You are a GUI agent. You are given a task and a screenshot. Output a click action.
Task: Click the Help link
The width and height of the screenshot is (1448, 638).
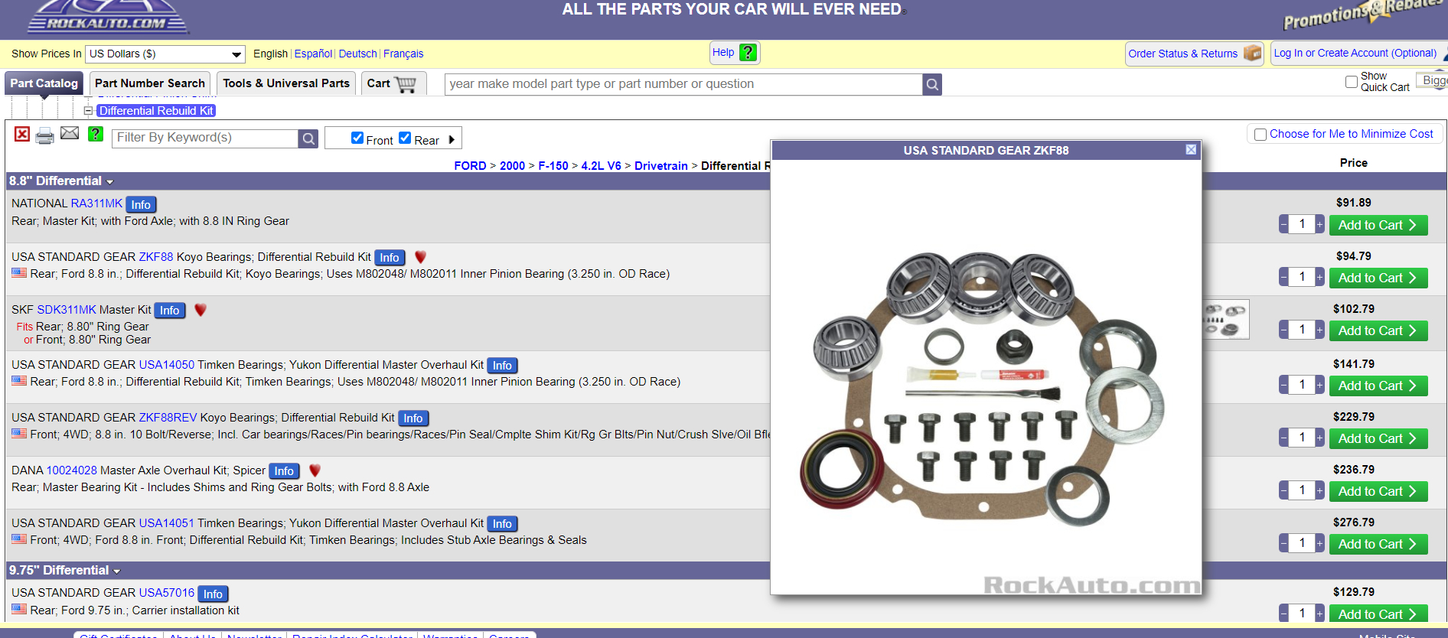(x=723, y=52)
